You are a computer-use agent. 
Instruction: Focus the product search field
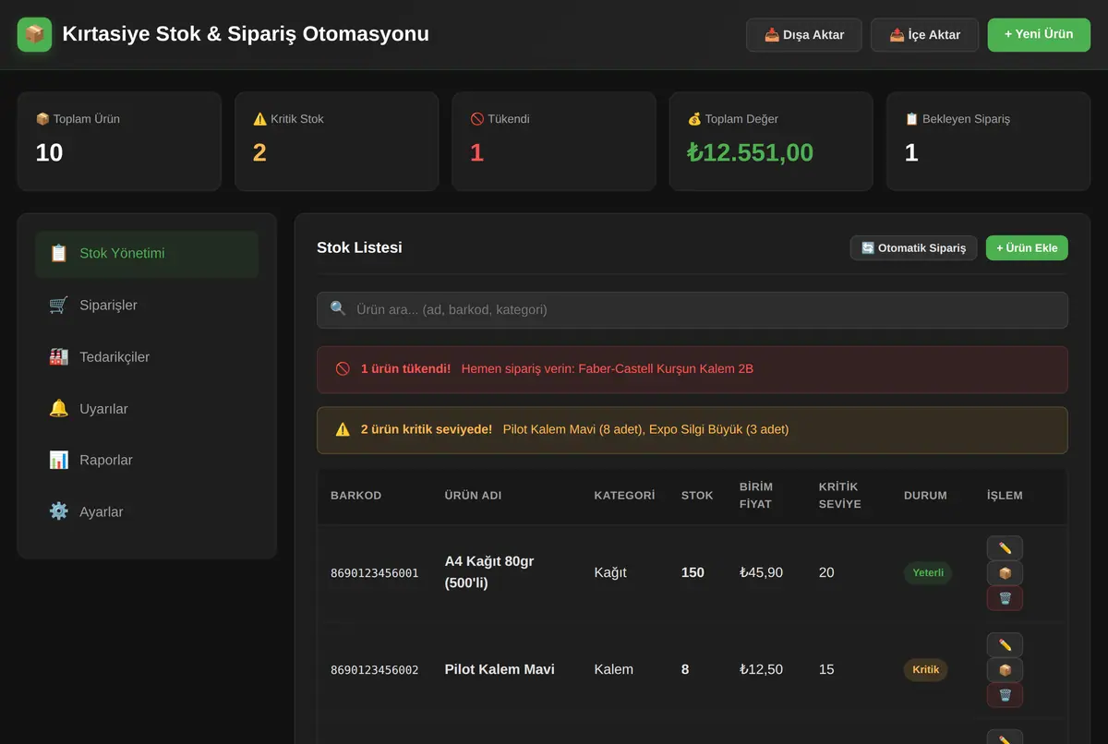(x=692, y=310)
